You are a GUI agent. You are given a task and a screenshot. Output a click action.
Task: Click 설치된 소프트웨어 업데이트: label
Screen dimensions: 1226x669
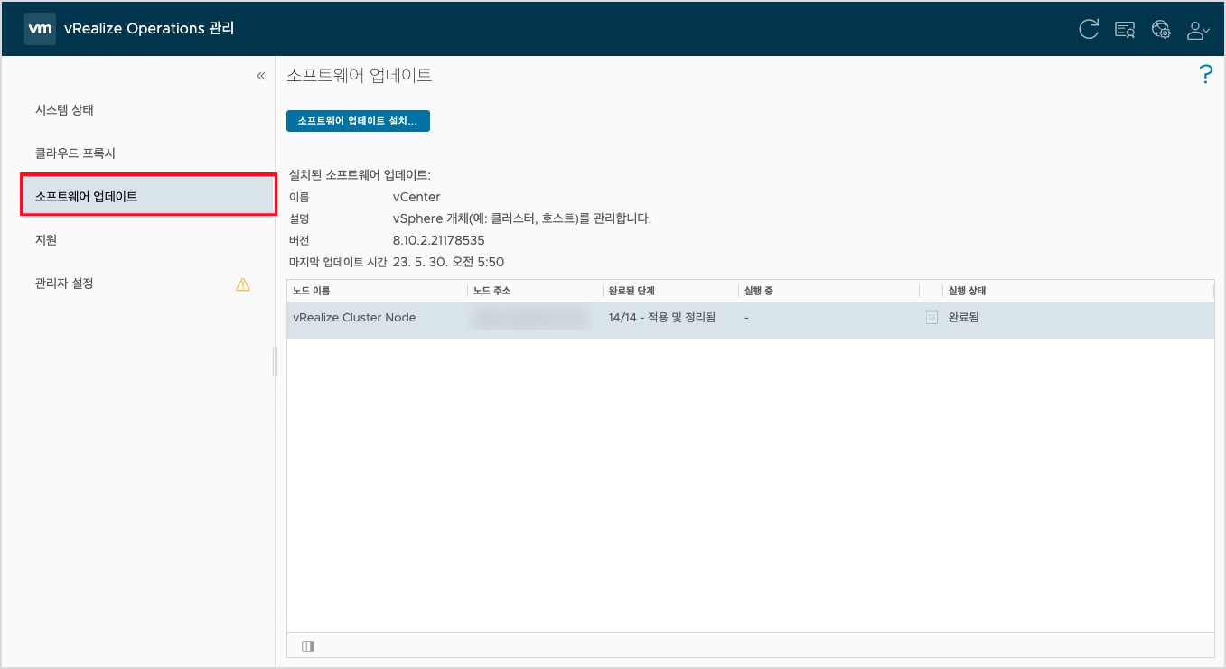click(x=360, y=175)
